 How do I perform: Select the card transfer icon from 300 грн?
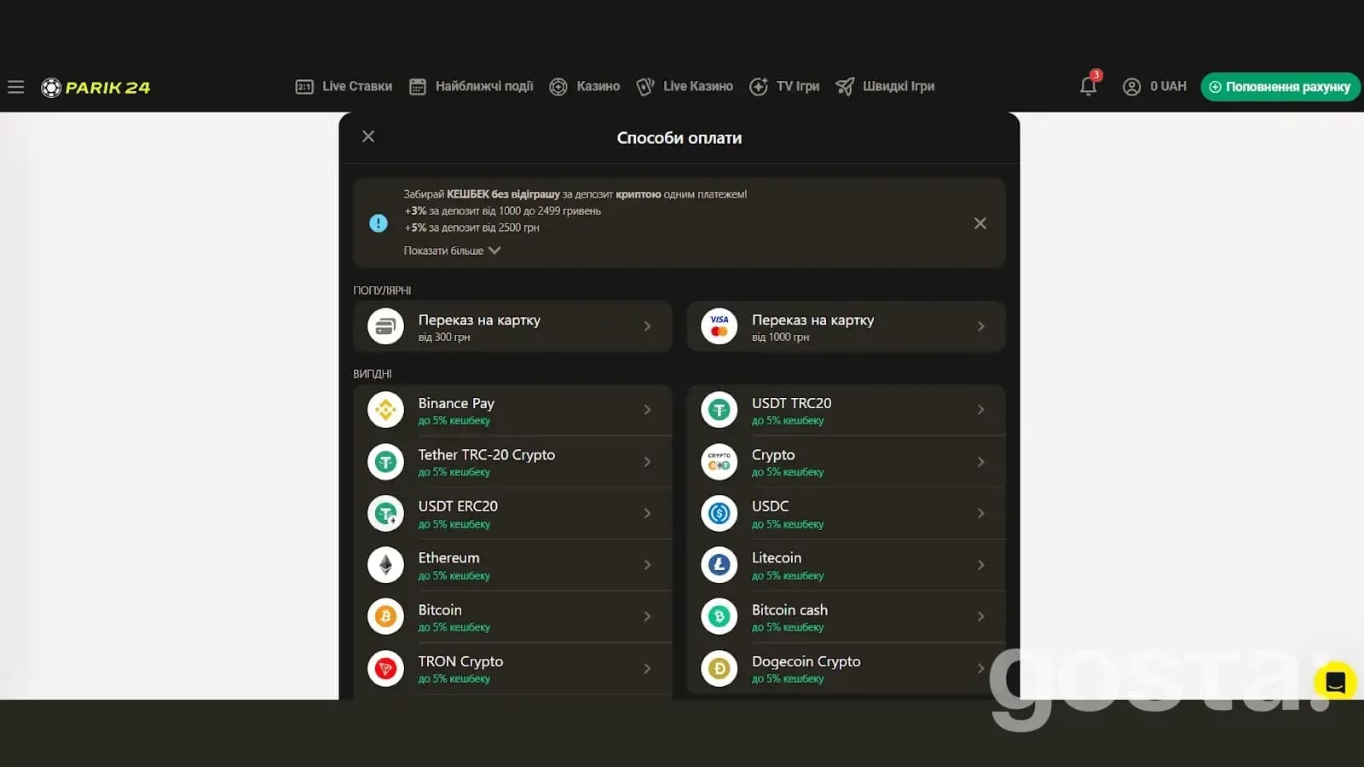385,326
